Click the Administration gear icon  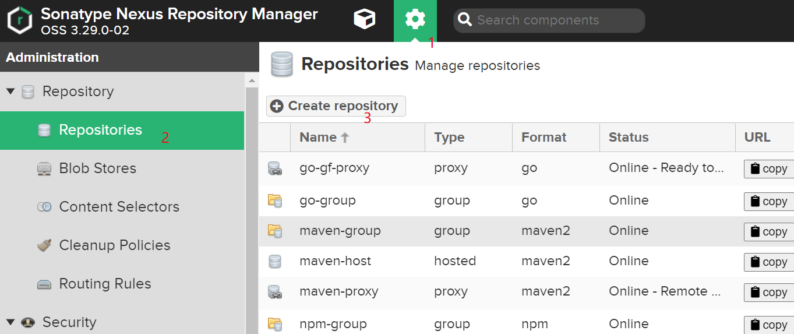(x=415, y=20)
